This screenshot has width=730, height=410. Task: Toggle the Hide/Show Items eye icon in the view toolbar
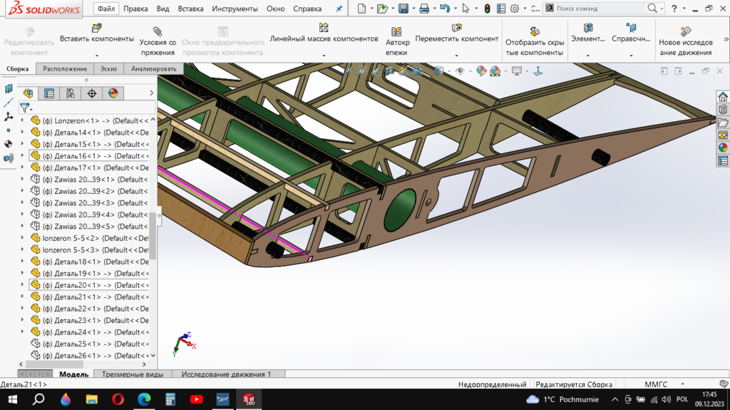(460, 71)
